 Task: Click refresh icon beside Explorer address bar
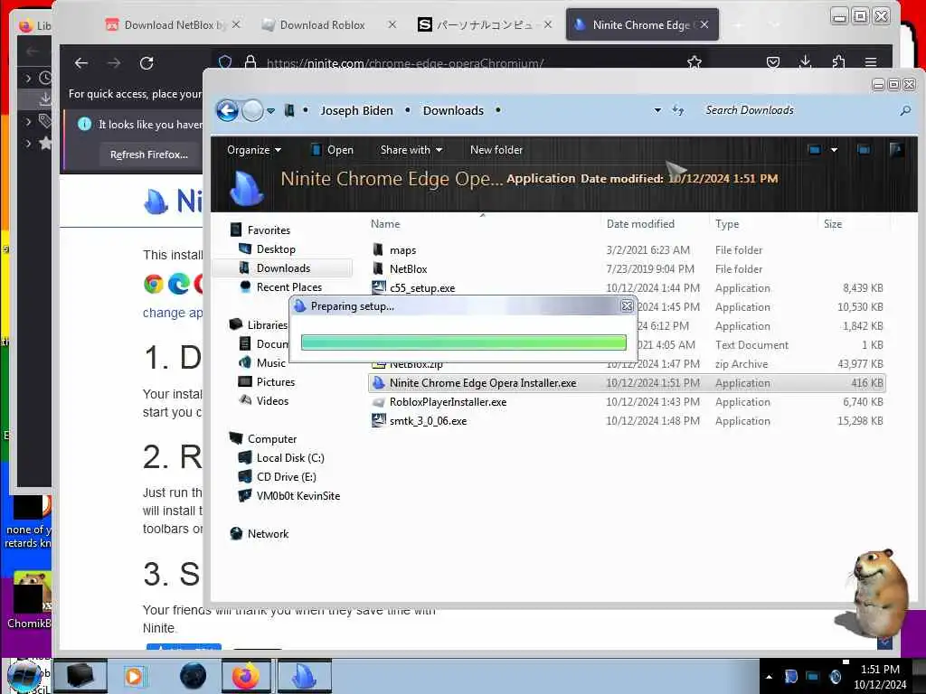[678, 110]
